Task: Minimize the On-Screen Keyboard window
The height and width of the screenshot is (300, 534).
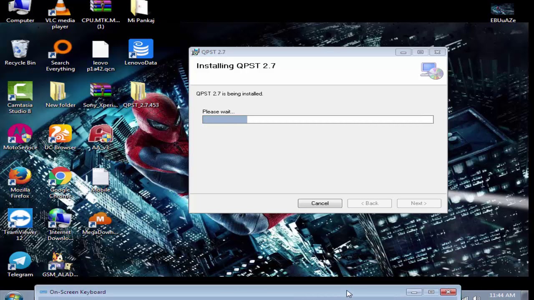Action: pyautogui.click(x=414, y=292)
